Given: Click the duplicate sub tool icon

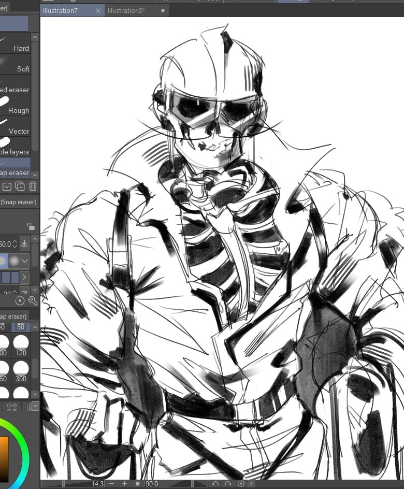Looking at the screenshot, I should click(x=20, y=186).
